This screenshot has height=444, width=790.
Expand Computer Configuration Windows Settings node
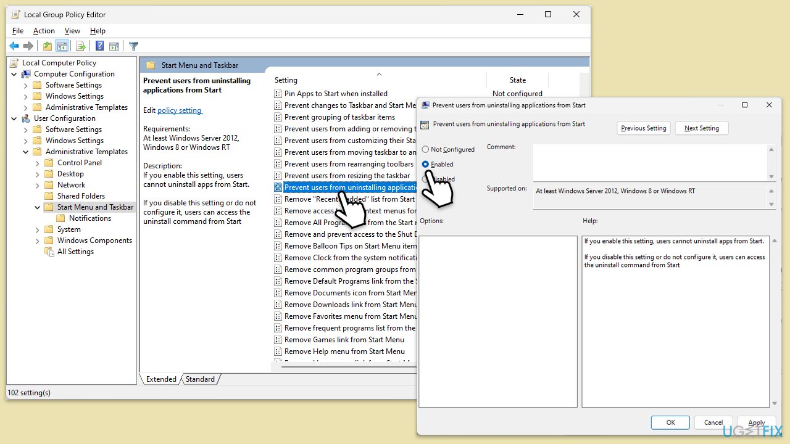pyautogui.click(x=25, y=96)
